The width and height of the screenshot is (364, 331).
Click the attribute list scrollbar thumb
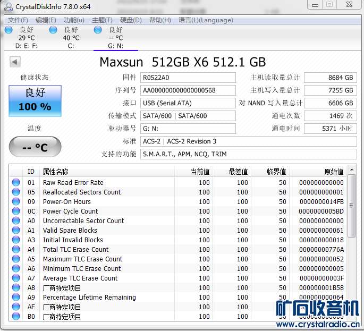click(x=352, y=206)
